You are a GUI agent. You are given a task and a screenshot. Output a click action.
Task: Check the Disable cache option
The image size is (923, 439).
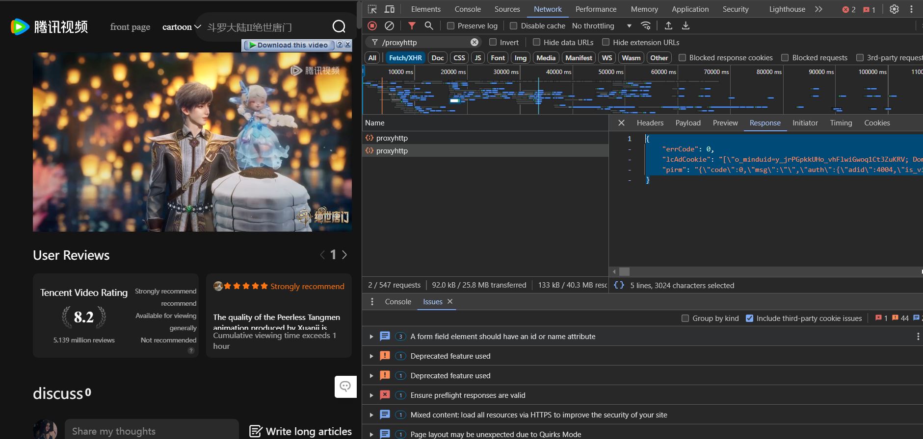pyautogui.click(x=513, y=26)
